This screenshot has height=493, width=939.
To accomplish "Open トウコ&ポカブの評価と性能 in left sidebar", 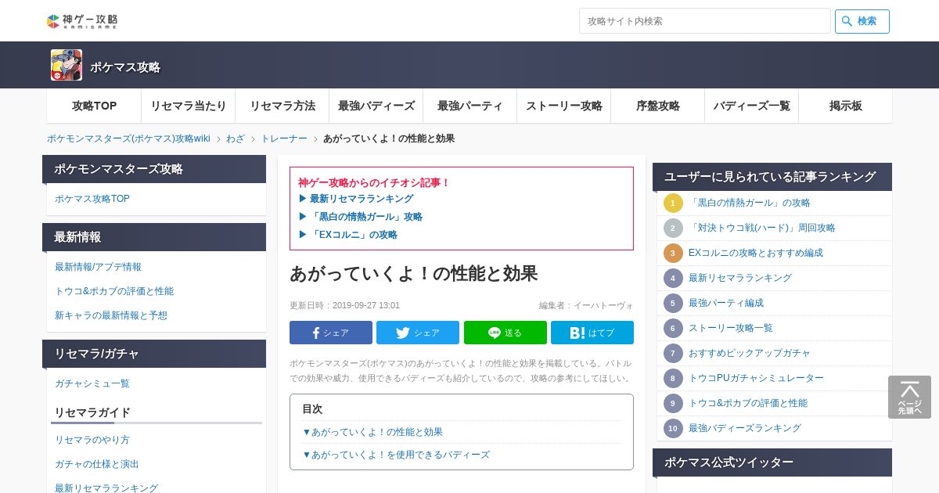I will pyautogui.click(x=114, y=291).
